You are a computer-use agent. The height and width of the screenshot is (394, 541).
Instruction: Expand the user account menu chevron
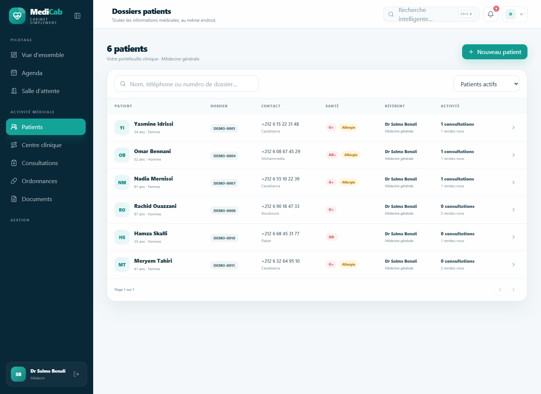(521, 14)
